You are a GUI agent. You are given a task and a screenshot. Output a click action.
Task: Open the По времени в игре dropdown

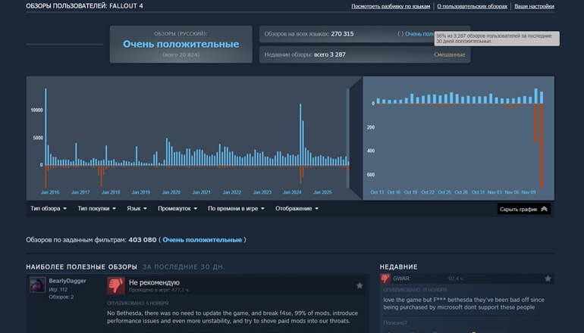[236, 208]
